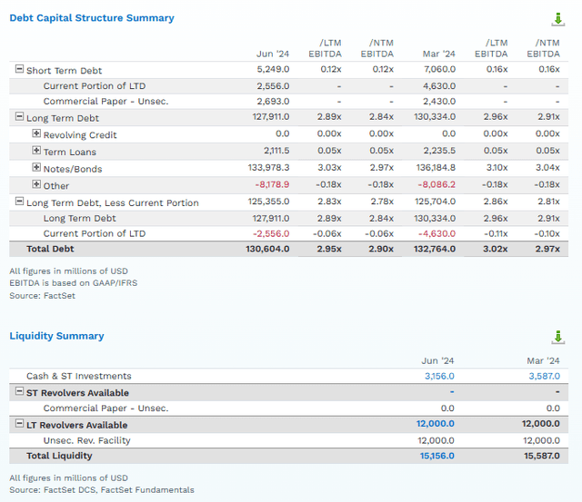Download the Debt Capital Structure Summary table
The height and width of the screenshot is (502, 582).
click(x=557, y=19)
